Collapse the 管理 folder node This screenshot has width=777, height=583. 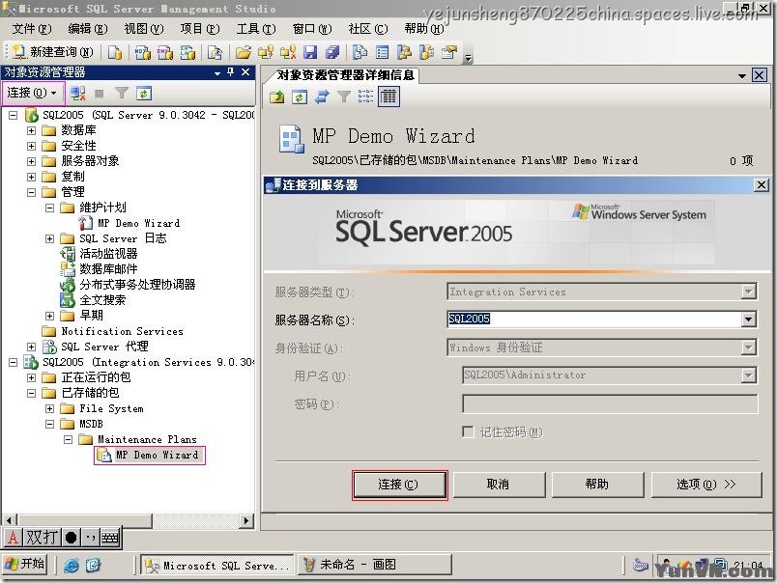coord(31,192)
